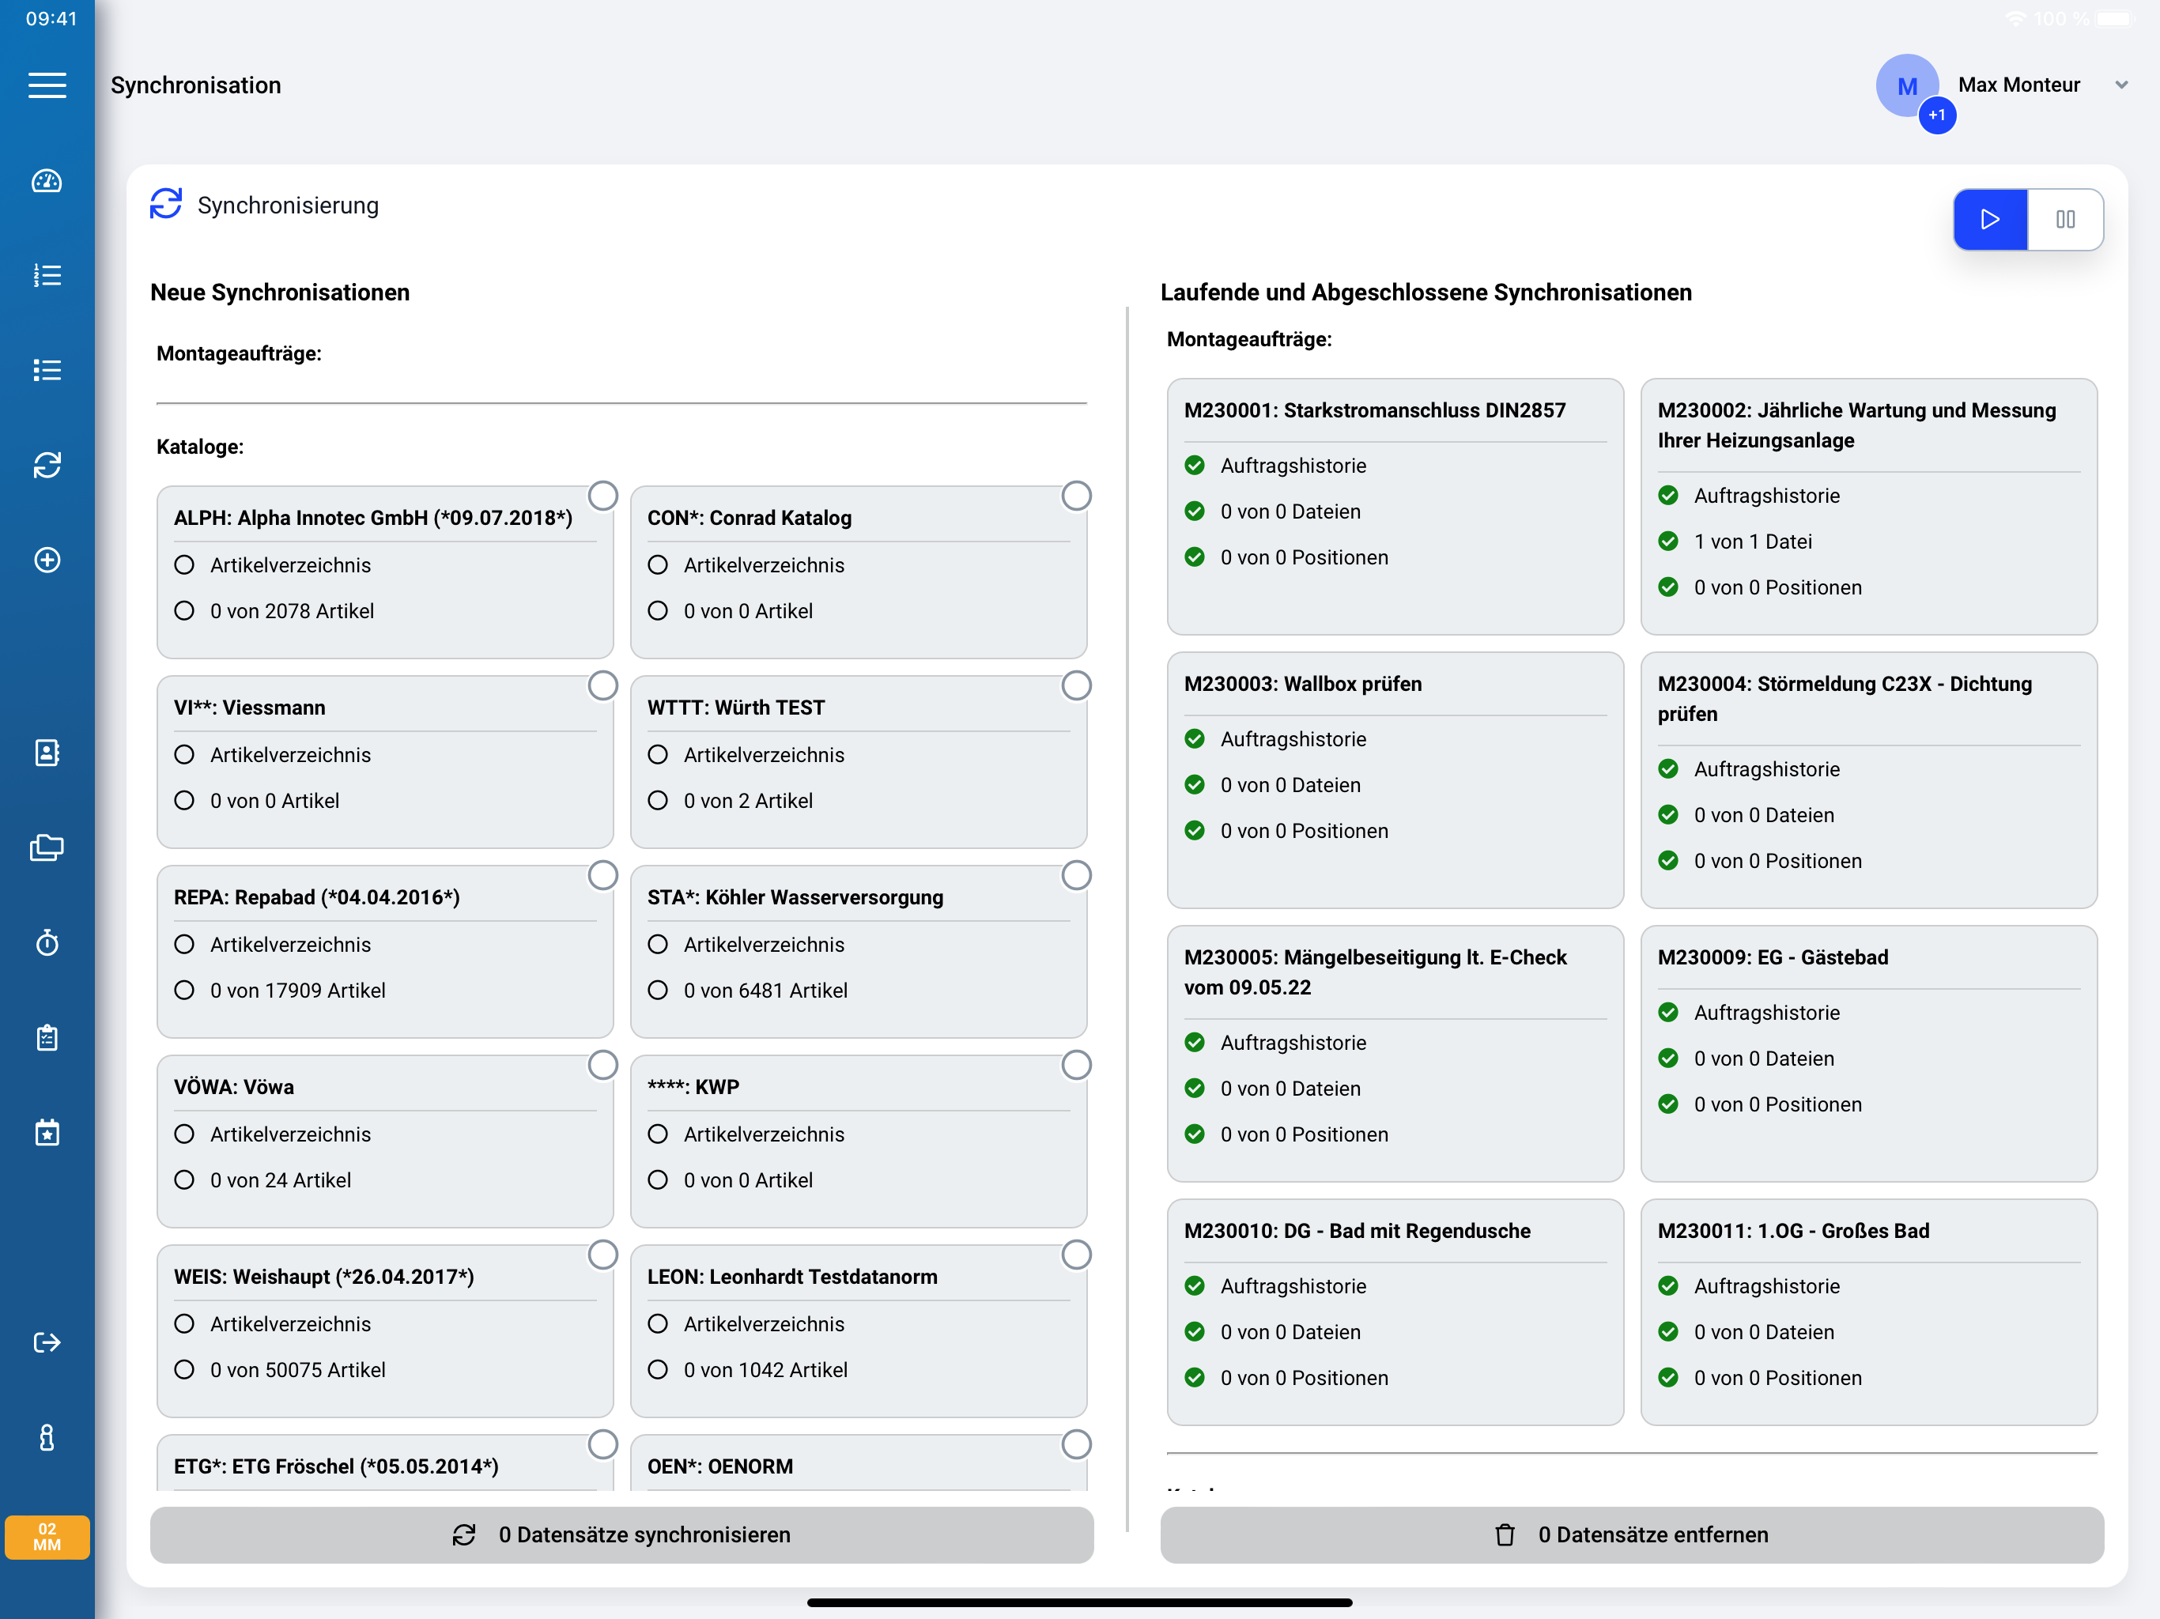
Task: Click the +1 badge on the avatar
Action: pos(1936,115)
